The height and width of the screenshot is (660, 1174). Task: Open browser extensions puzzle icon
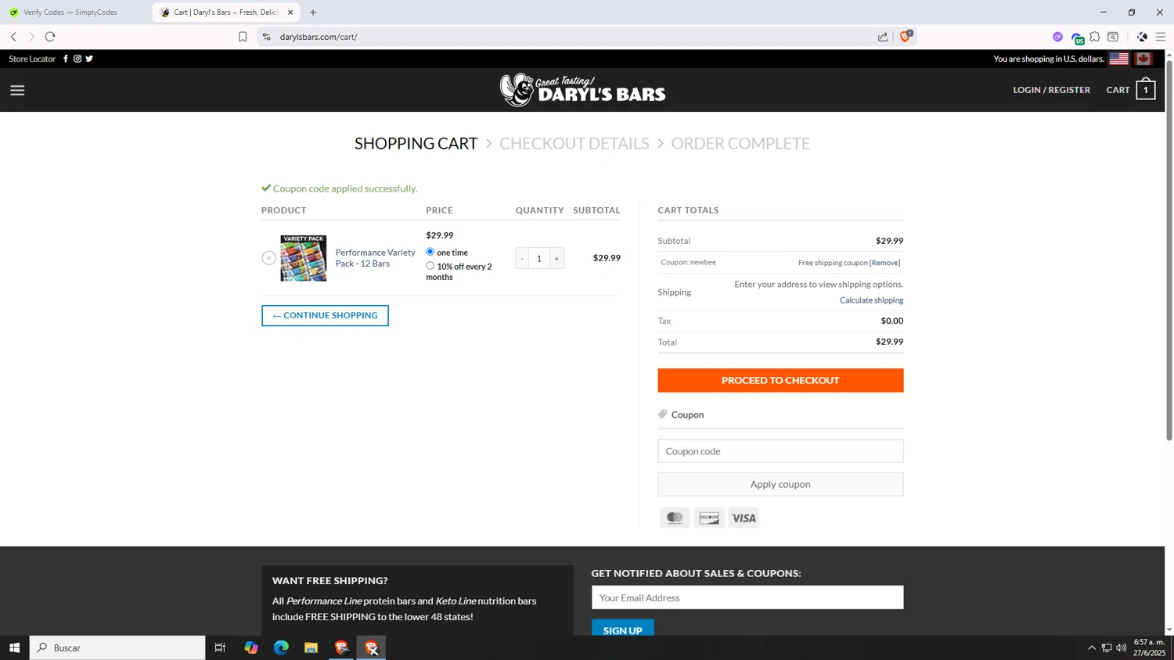coord(1095,37)
